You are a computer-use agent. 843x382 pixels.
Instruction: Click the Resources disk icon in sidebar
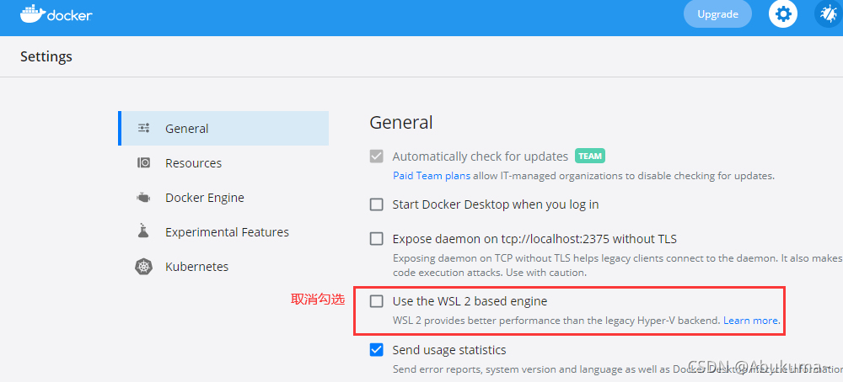pos(143,162)
